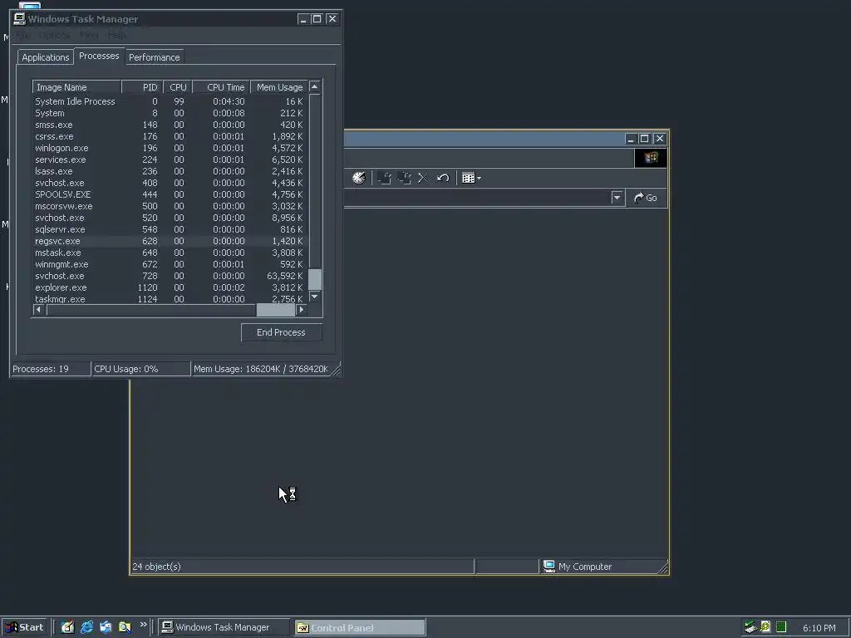Click the horizontal scroll right arrow
Viewport: 851px width, 638px height.
coord(302,310)
